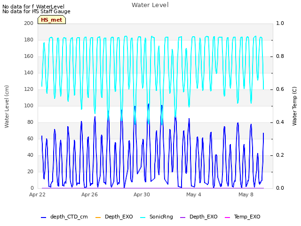Click the 160 tick on water level axis
301x226 pixels.
(x=29, y=56)
